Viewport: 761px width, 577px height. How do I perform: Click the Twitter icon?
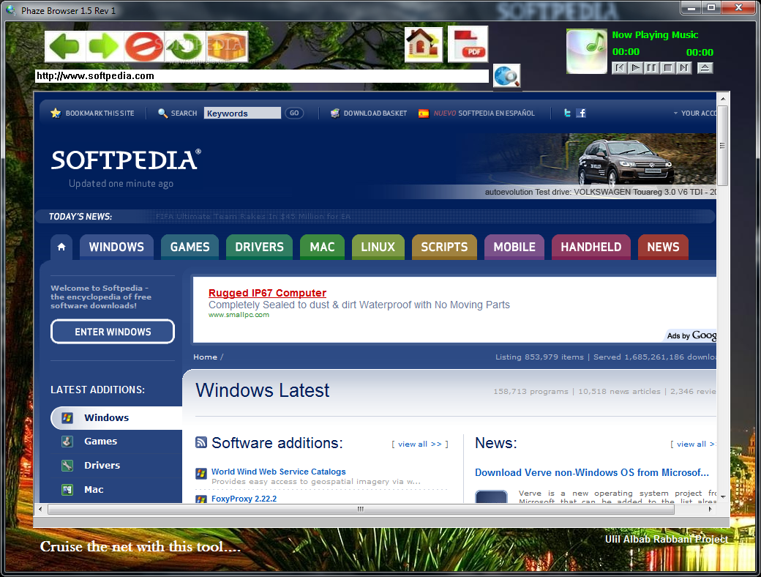click(567, 113)
